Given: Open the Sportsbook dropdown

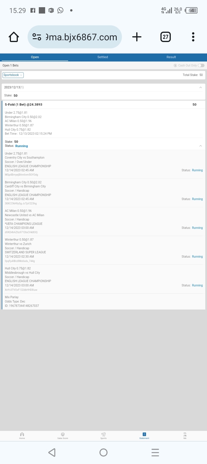Looking at the screenshot, I should point(13,75).
